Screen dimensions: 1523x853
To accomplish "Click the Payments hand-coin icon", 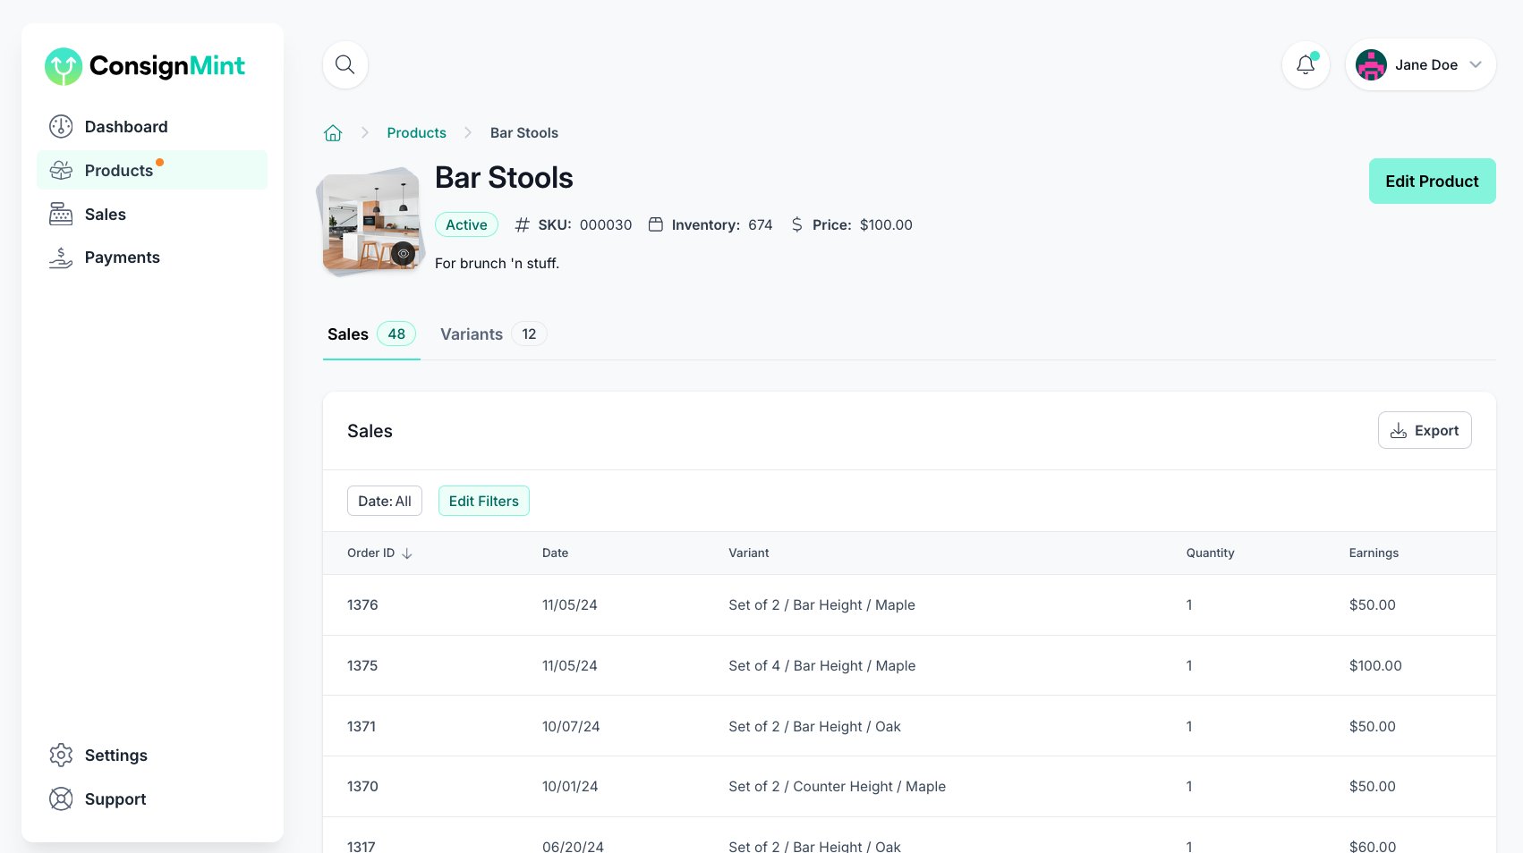I will 61,258.
